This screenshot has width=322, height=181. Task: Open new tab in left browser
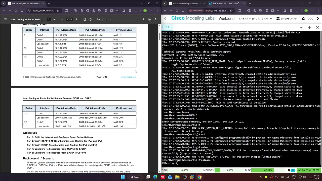point(49,4)
